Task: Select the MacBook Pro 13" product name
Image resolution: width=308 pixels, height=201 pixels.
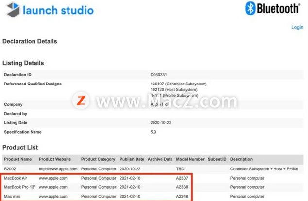Action: (x=20, y=187)
